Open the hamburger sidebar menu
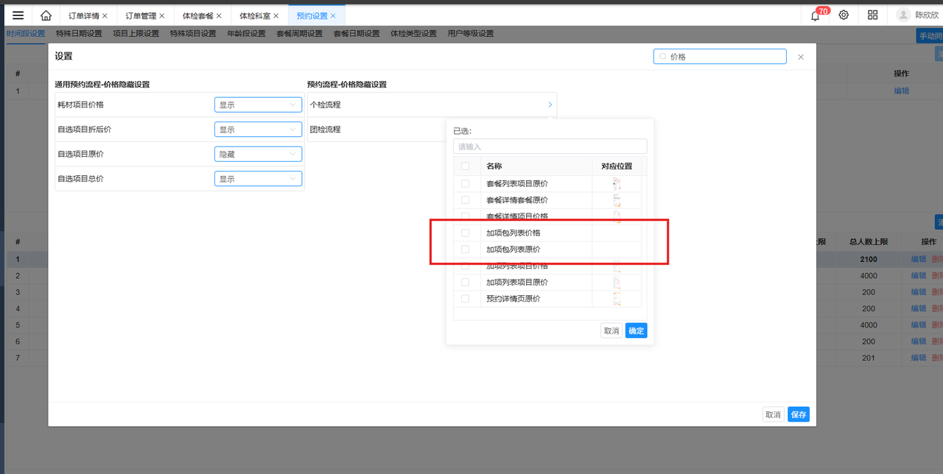The height and width of the screenshot is (474, 943). tap(18, 15)
